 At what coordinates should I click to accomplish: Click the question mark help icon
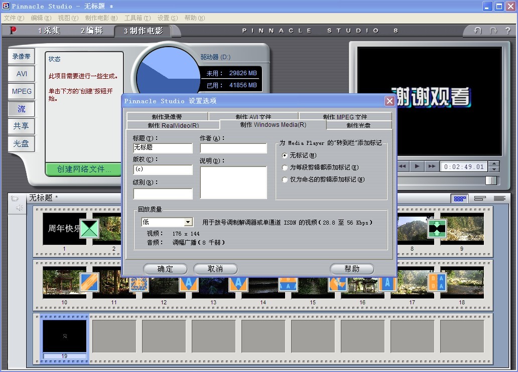508,31
